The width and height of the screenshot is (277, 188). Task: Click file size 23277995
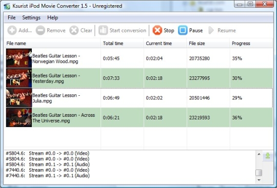[200, 78]
